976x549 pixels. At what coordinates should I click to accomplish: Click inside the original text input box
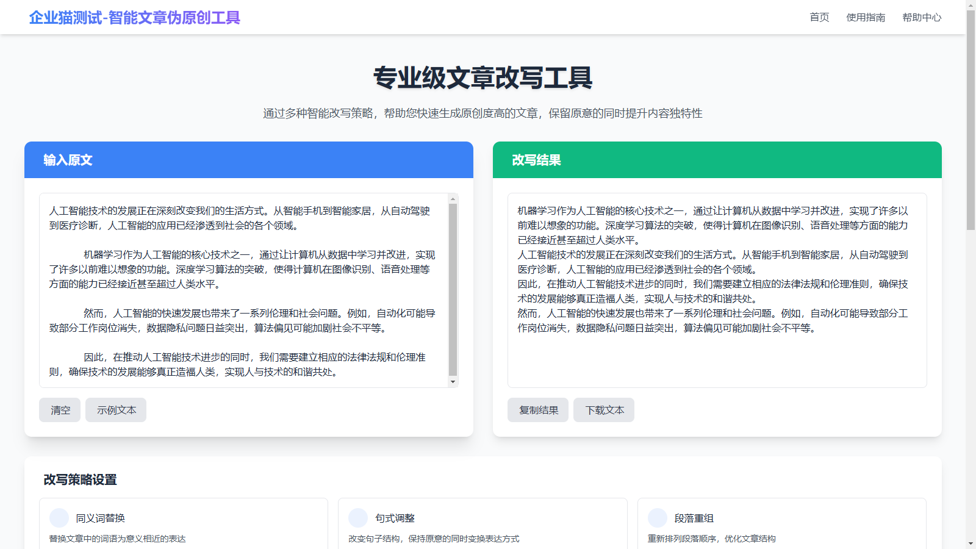click(x=244, y=290)
